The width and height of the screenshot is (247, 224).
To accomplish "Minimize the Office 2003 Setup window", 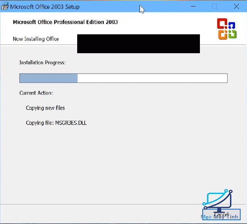I will (x=193, y=7).
